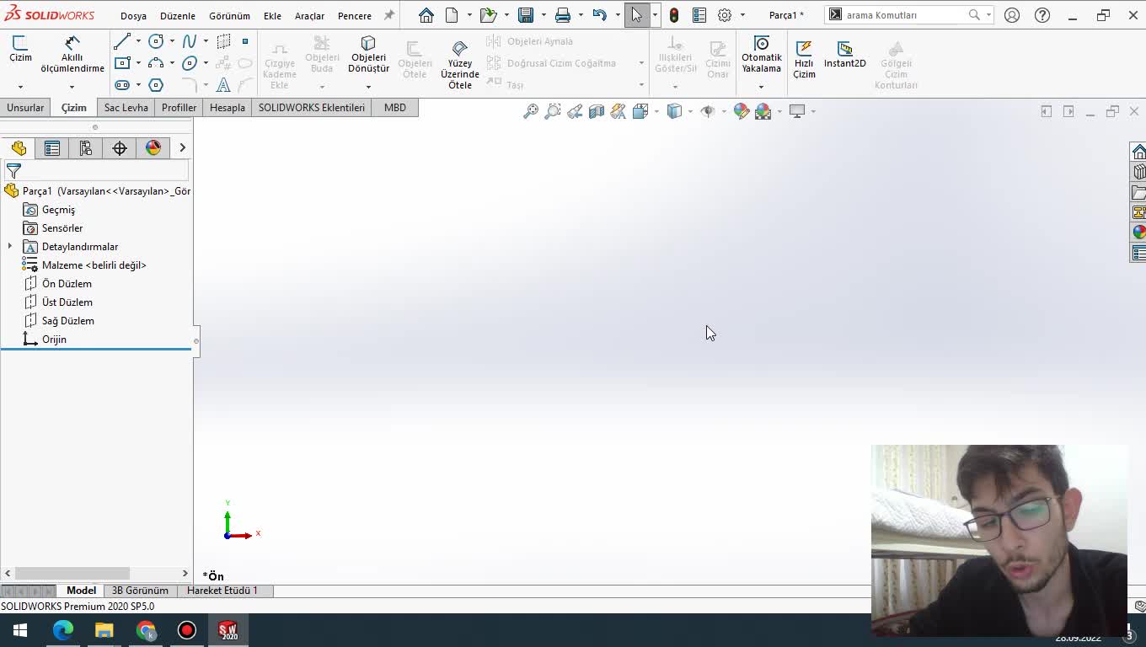Open Google Chrome from the taskbar
Viewport: 1146px width, 647px height.
(x=146, y=630)
